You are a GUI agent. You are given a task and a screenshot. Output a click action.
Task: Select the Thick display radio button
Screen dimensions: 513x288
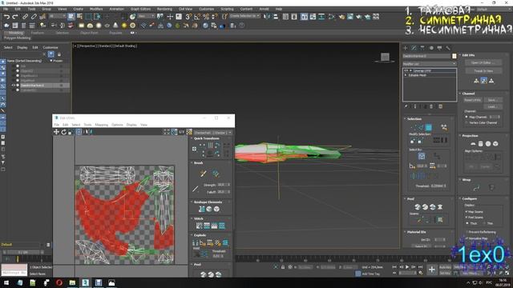[467, 223]
